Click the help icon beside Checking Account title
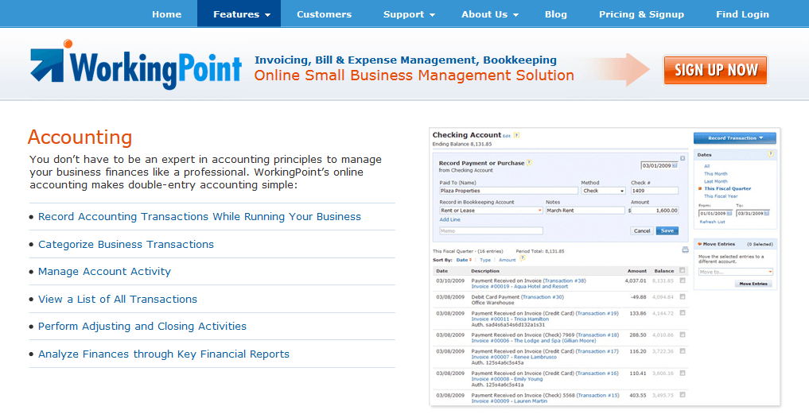The height and width of the screenshot is (418, 809). (x=516, y=136)
